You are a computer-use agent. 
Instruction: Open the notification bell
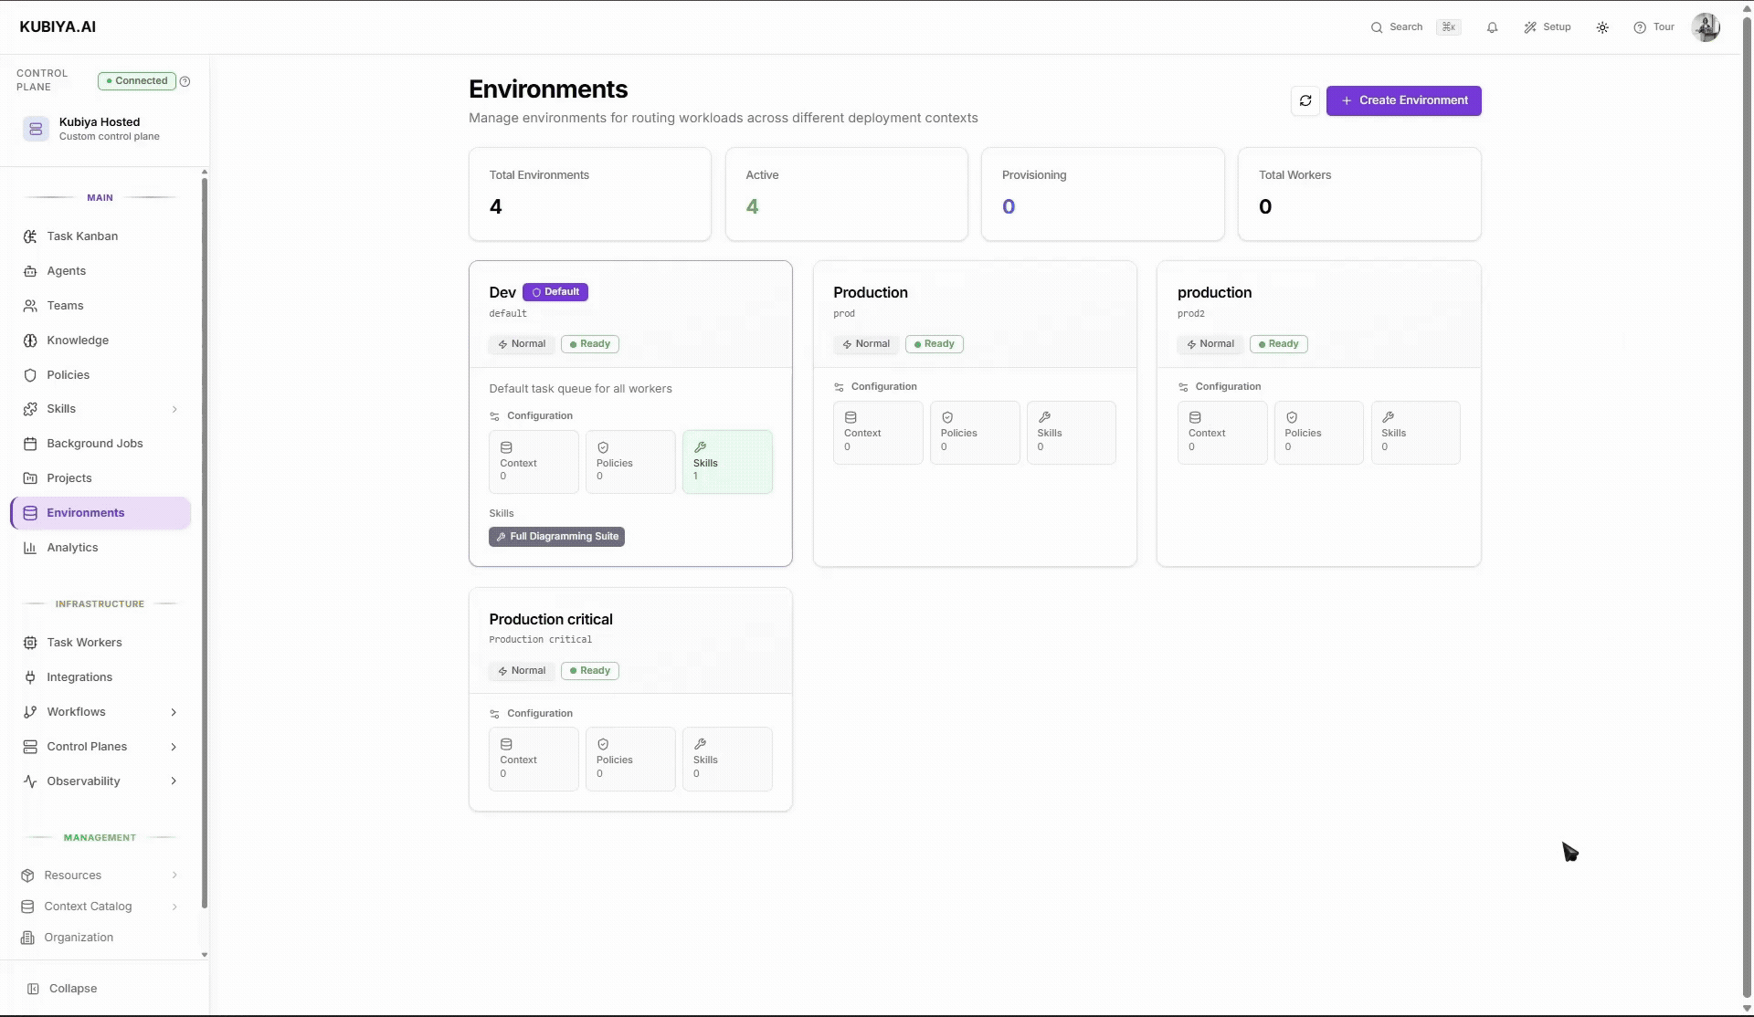click(1492, 27)
